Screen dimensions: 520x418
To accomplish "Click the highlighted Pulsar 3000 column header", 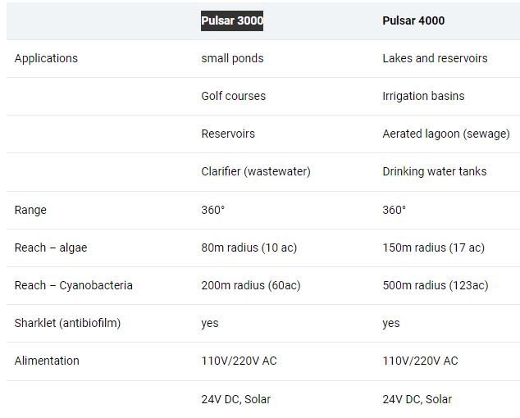I will point(232,20).
